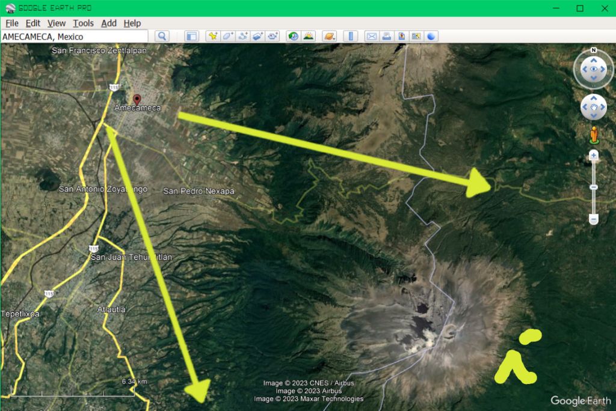Add a new placemark with the pushpin icon
616x411 pixels.
coord(212,36)
